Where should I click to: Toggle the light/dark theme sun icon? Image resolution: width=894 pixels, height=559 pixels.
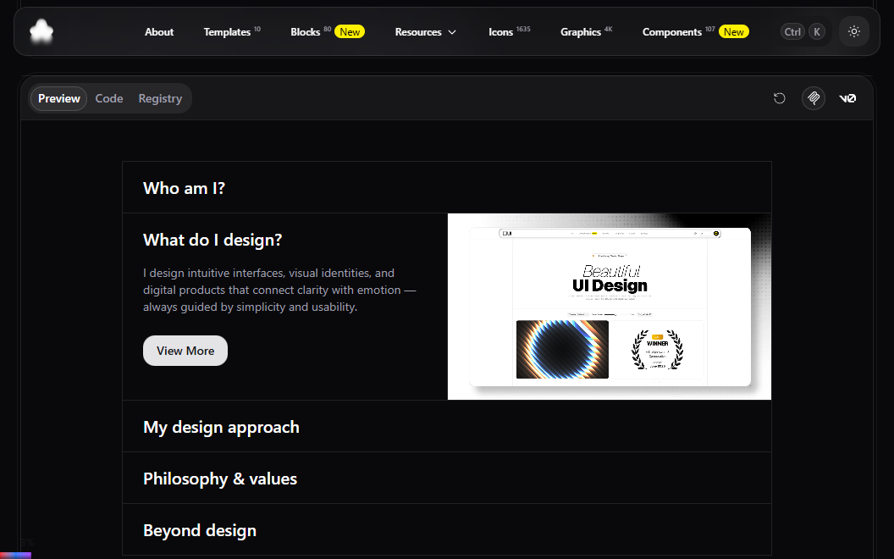(853, 31)
